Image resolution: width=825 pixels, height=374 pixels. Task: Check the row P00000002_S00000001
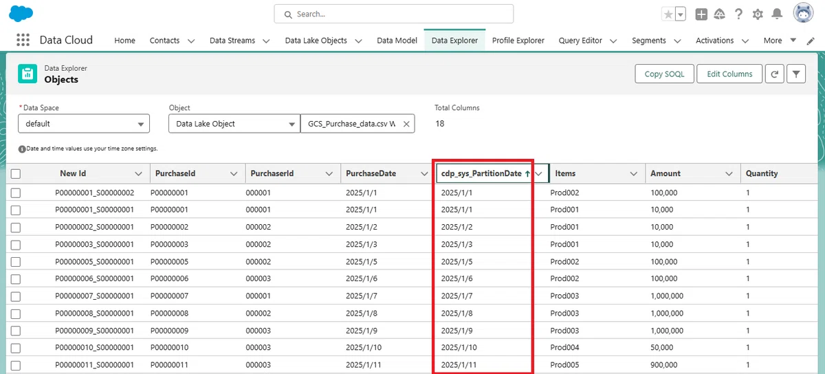(16, 227)
